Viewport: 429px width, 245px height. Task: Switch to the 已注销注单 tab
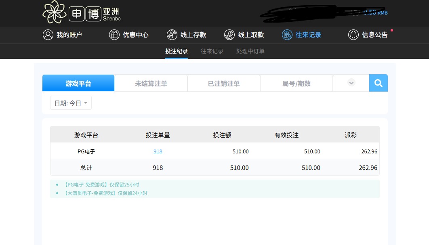(x=224, y=84)
